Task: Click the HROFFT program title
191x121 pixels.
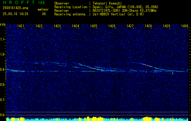Action: coord(19,2)
